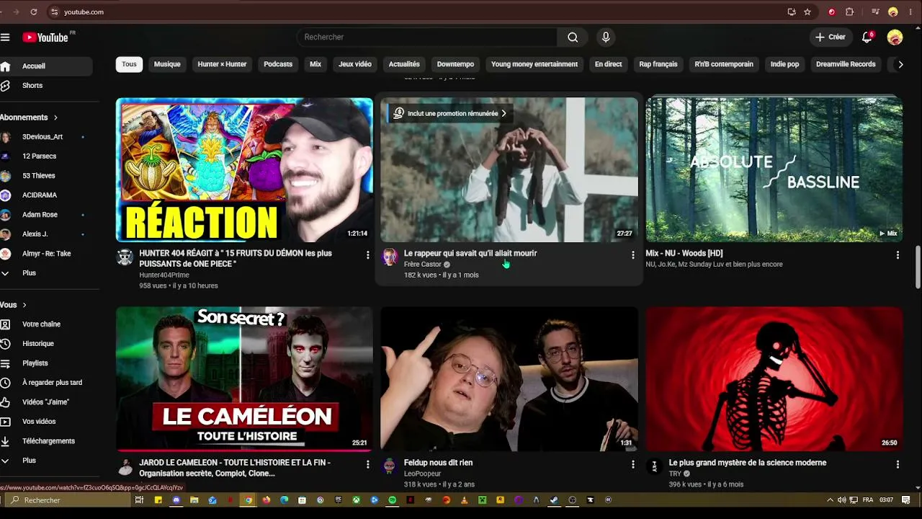This screenshot has width=922, height=519.
Task: Open the ACIDRAMA subscription
Action: [46, 195]
